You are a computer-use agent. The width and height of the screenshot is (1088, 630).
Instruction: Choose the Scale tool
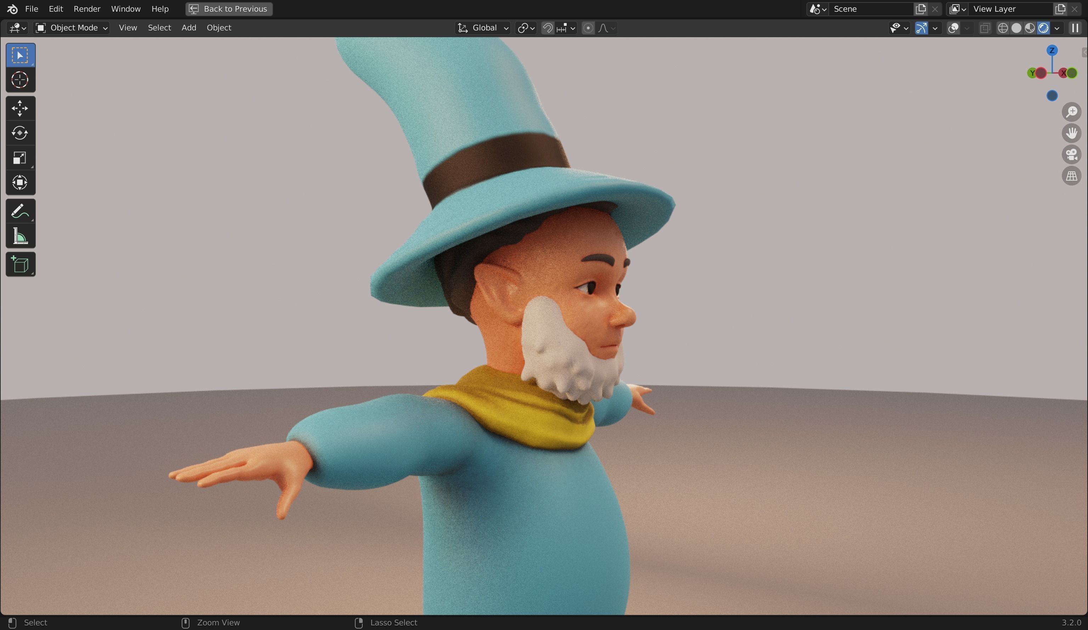20,158
